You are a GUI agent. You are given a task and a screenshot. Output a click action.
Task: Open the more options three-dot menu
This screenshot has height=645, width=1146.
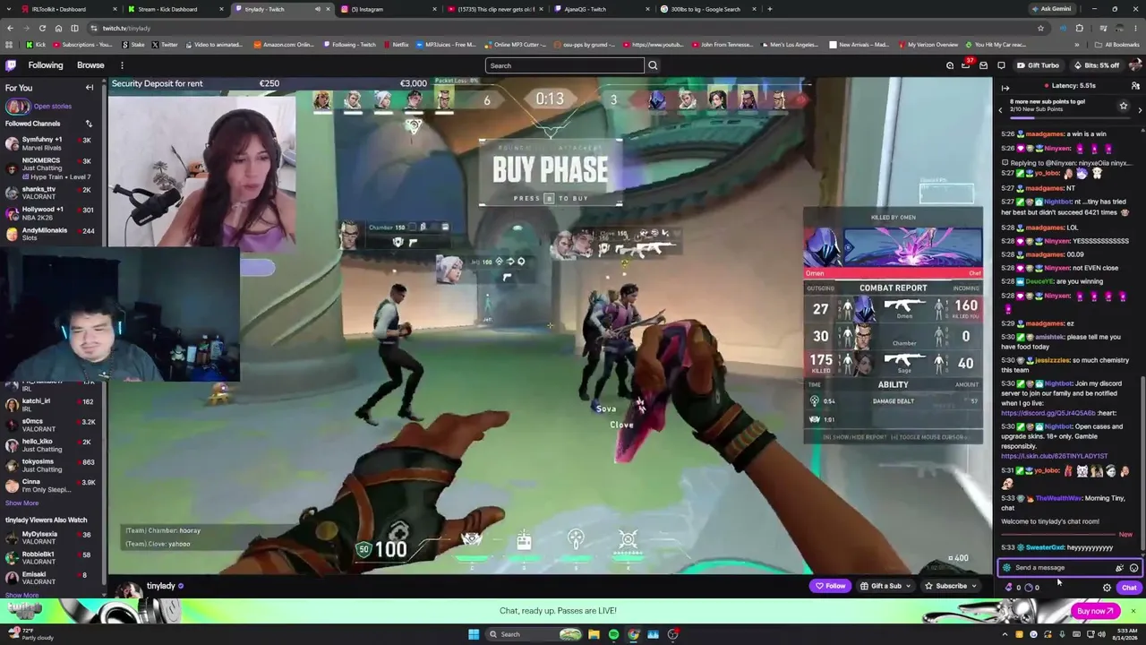[x=122, y=65]
